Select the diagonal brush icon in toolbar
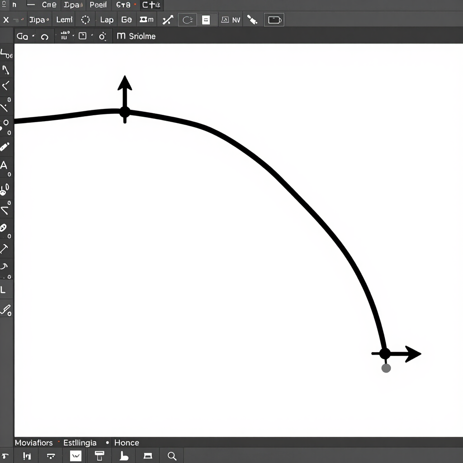Viewport: 463px width, 463px height. [x=252, y=20]
